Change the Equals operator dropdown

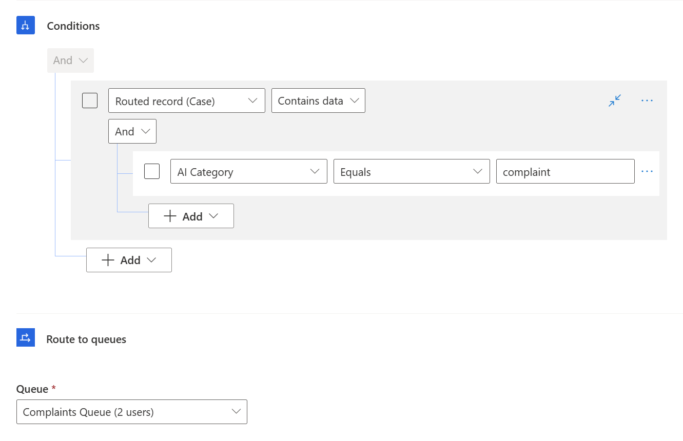[x=411, y=171]
